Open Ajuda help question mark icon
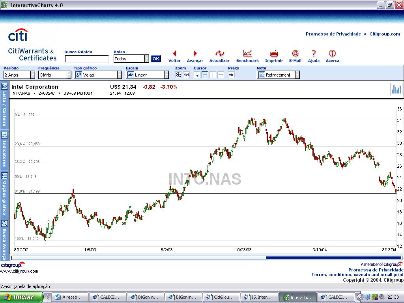 coord(314,54)
